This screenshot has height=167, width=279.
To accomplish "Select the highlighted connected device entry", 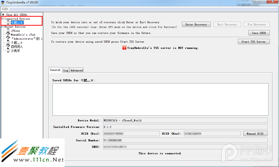I will [x=17, y=23].
